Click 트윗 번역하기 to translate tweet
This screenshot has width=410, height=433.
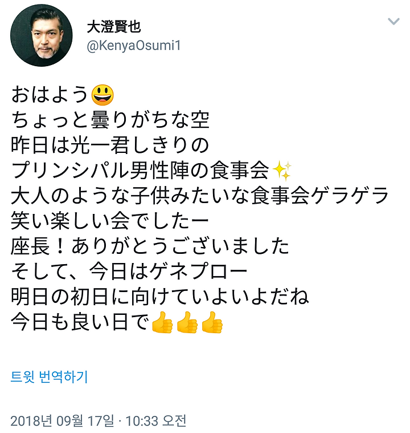pos(49,377)
